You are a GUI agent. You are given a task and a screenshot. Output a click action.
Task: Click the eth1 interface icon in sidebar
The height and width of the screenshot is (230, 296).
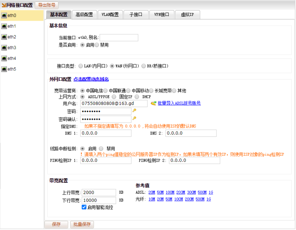(x=4, y=26)
